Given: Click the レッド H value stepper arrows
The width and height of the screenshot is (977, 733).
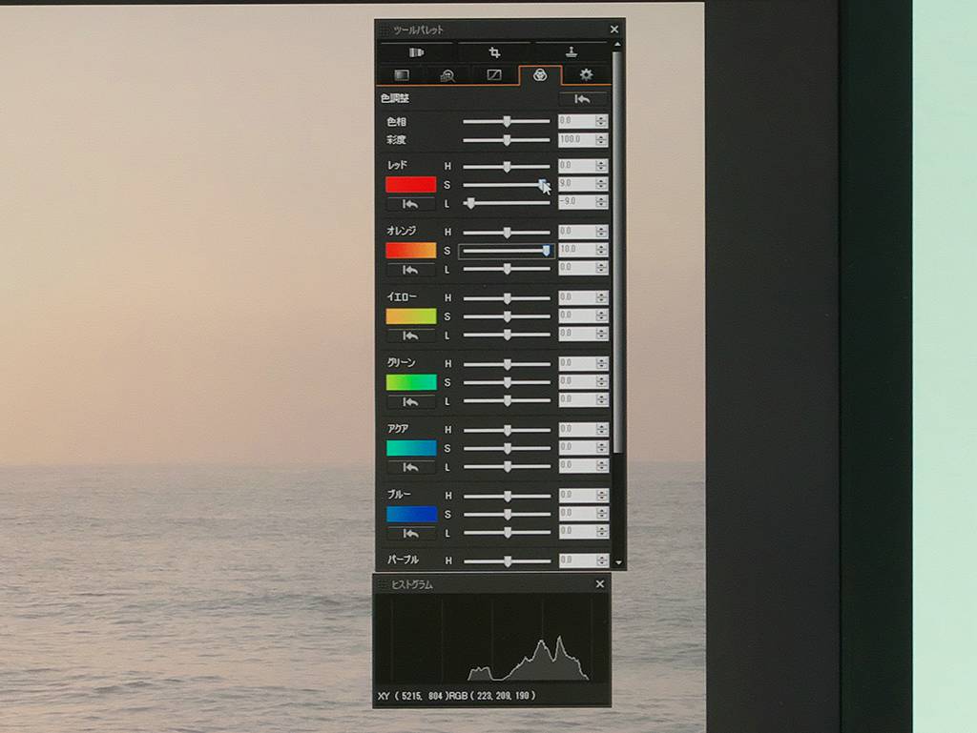Looking at the screenshot, I should [x=601, y=166].
